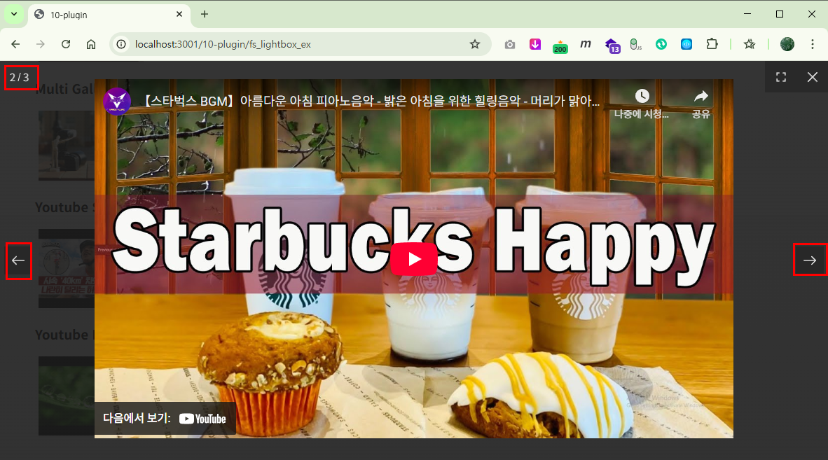Click the camera screenshot extension icon
Viewport: 828px width, 460px height.
tap(509, 44)
